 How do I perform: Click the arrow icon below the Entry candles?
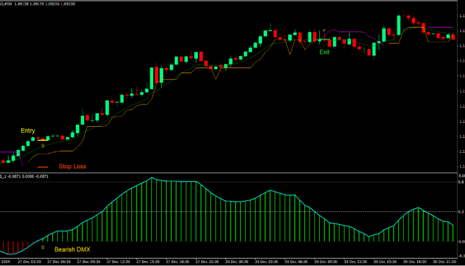(42, 145)
